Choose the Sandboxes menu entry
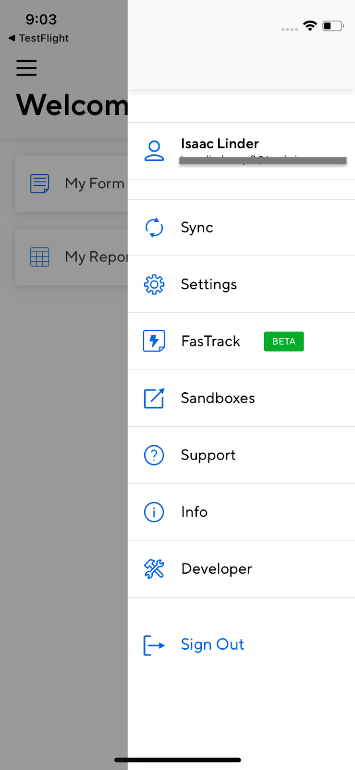Screen dimensions: 355x770 pyautogui.click(x=218, y=398)
